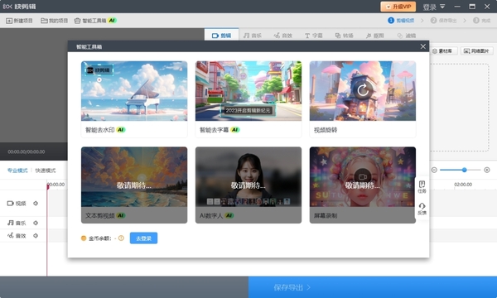Open the 智能去水印 watermark removal card
The height and width of the screenshot is (298, 497).
click(x=134, y=99)
